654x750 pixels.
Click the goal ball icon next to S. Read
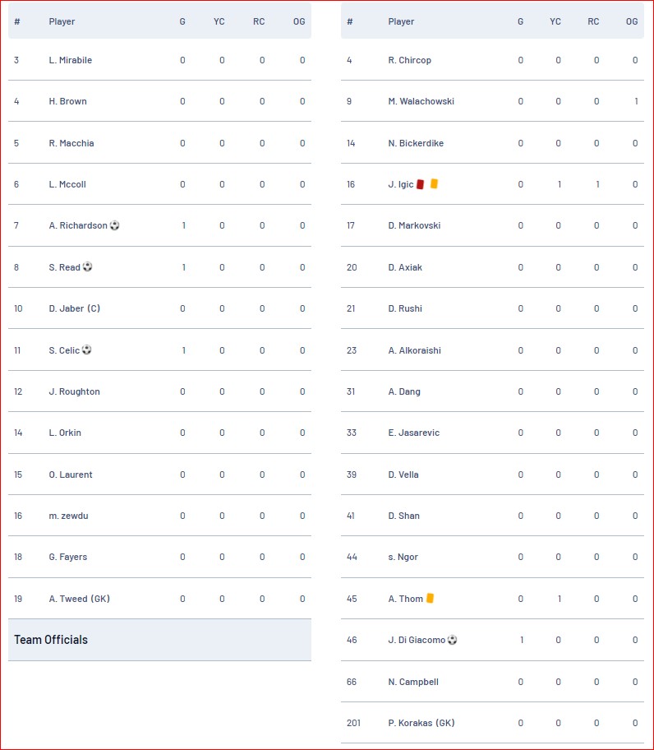[x=87, y=267]
